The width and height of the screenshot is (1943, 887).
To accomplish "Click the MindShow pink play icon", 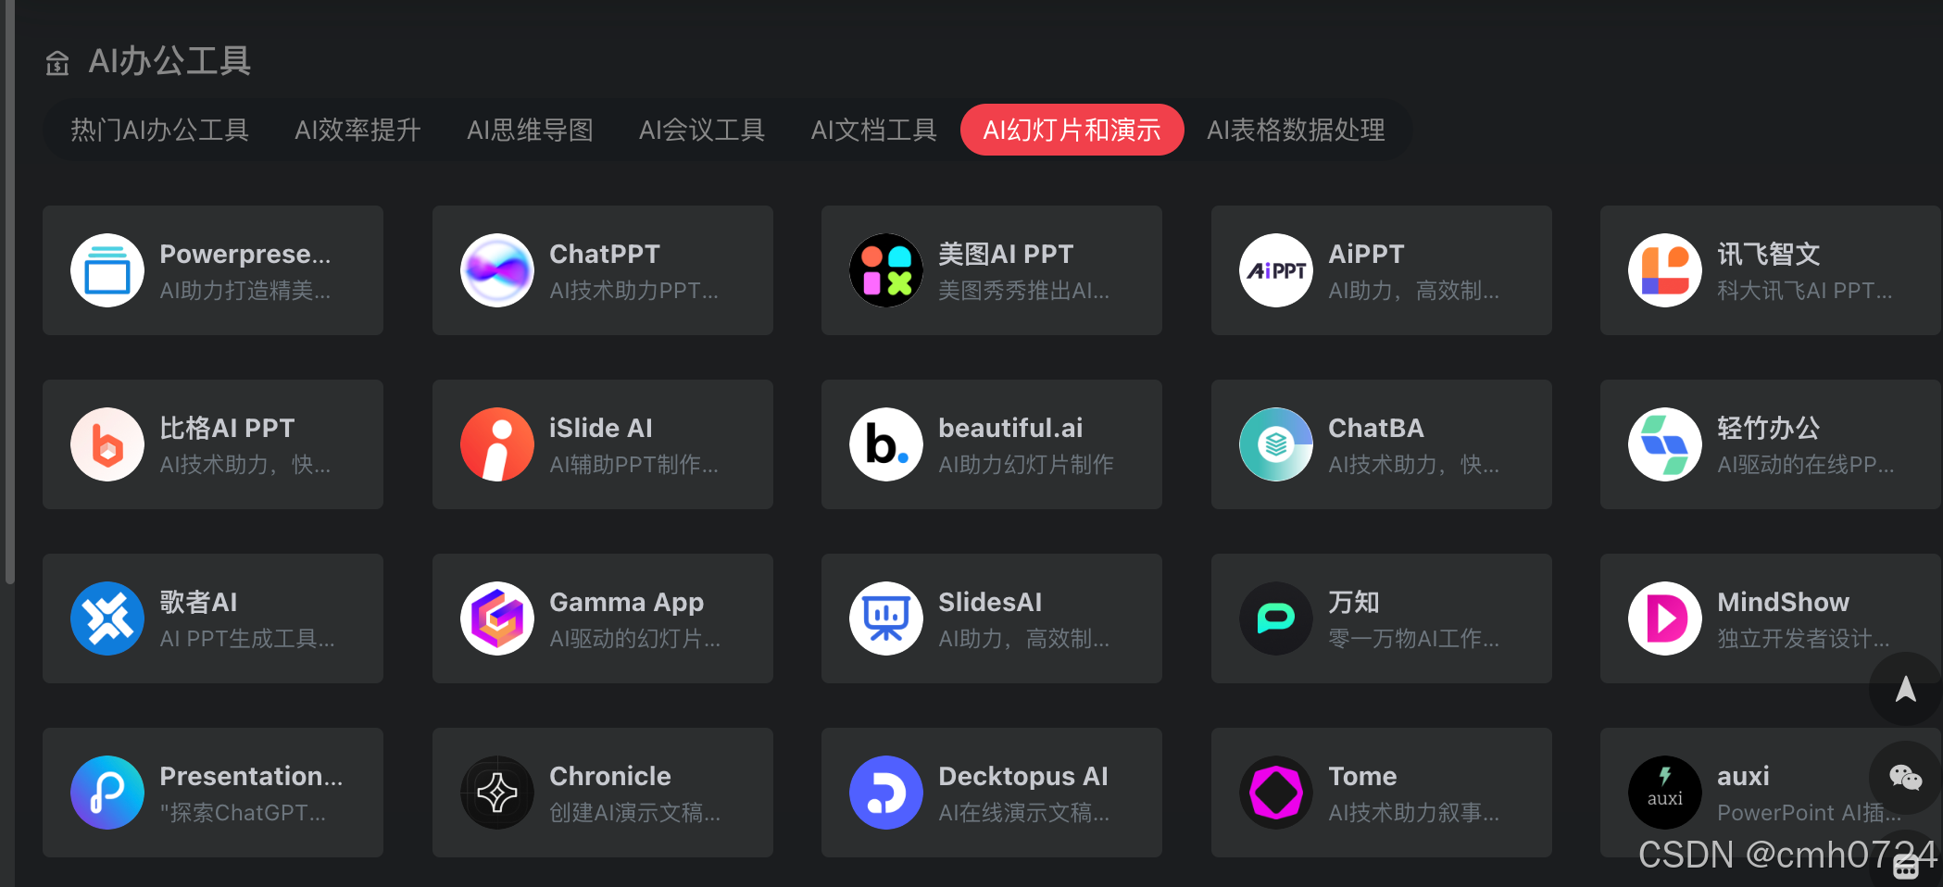I will click(x=1665, y=618).
